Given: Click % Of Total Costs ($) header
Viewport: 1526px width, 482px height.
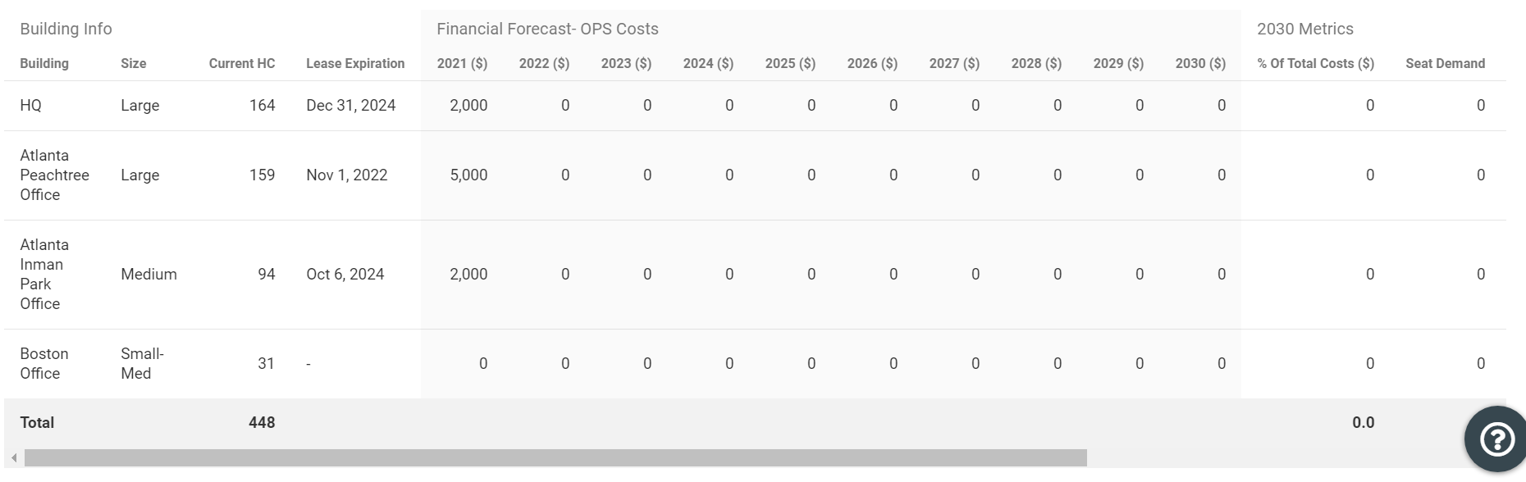Looking at the screenshot, I should (x=1315, y=63).
